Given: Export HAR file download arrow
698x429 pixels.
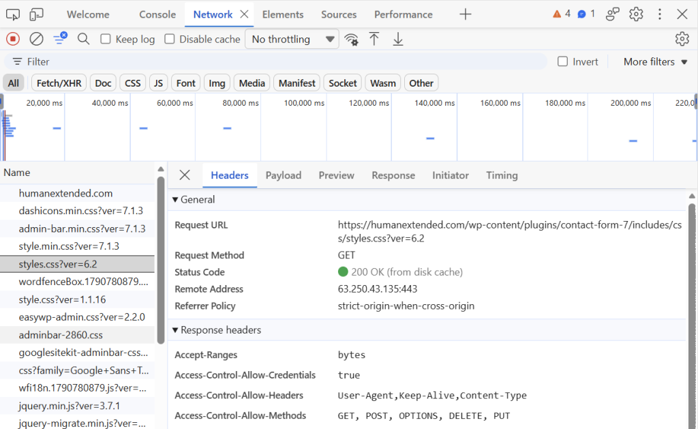Looking at the screenshot, I should click(x=398, y=39).
